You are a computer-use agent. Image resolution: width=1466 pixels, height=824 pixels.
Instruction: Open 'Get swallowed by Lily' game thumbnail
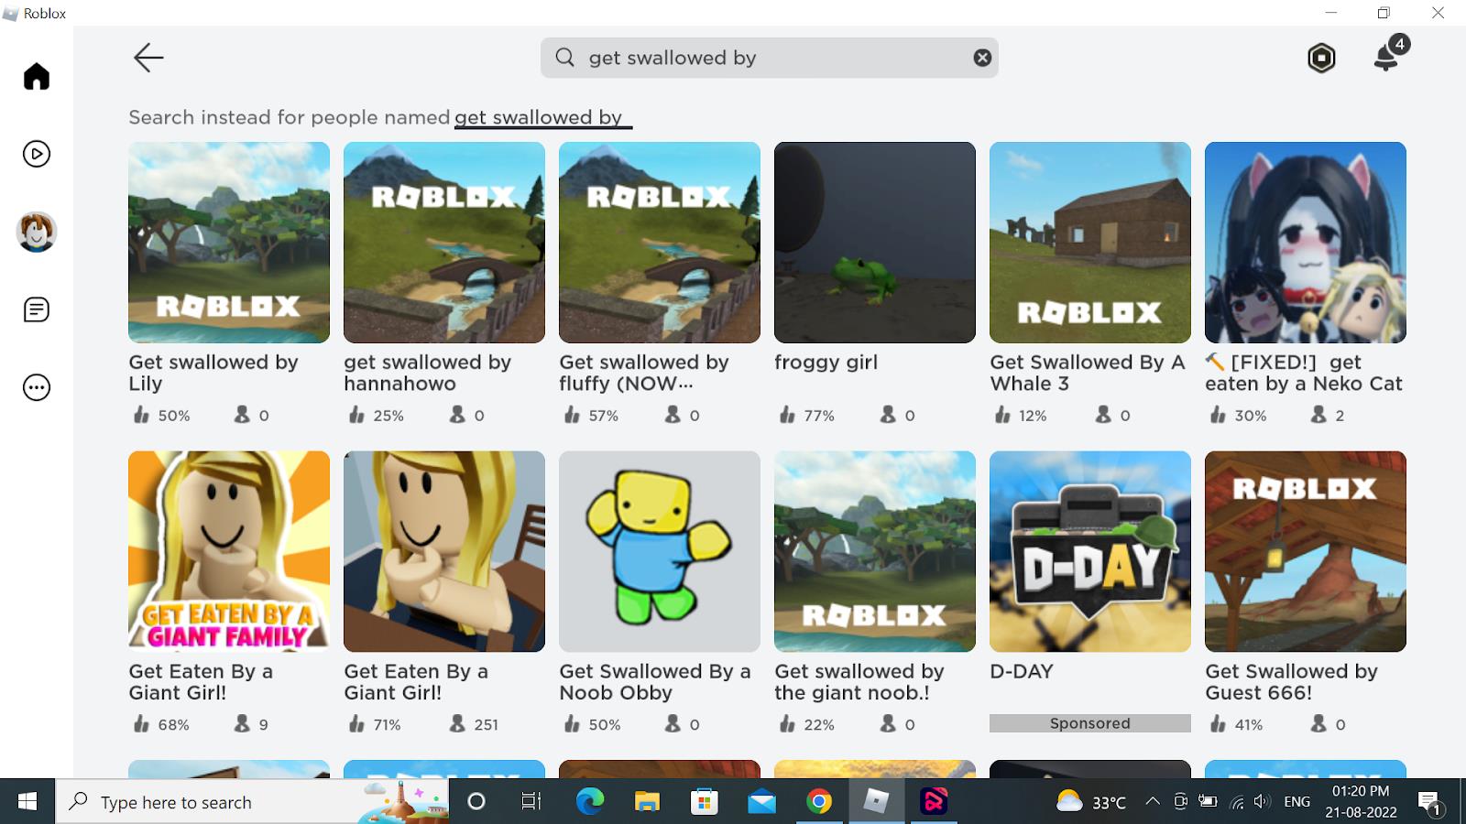229,243
